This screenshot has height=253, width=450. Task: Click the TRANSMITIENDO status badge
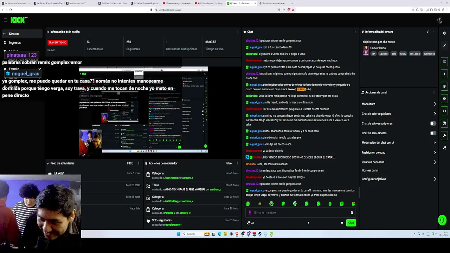pos(57,43)
